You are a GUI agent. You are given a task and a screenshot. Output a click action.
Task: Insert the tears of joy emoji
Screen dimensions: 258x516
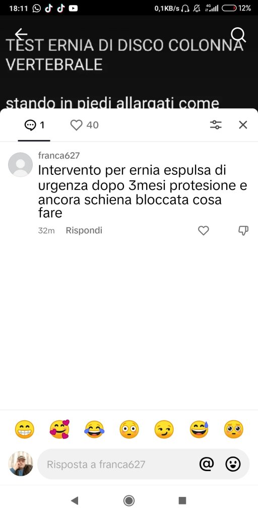(94, 429)
